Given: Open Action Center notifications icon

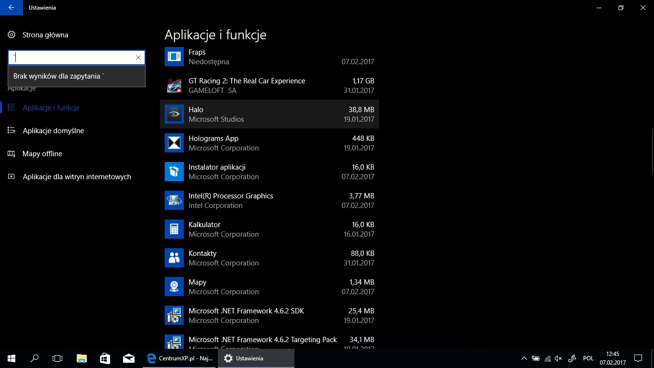Looking at the screenshot, I should click(x=638, y=358).
